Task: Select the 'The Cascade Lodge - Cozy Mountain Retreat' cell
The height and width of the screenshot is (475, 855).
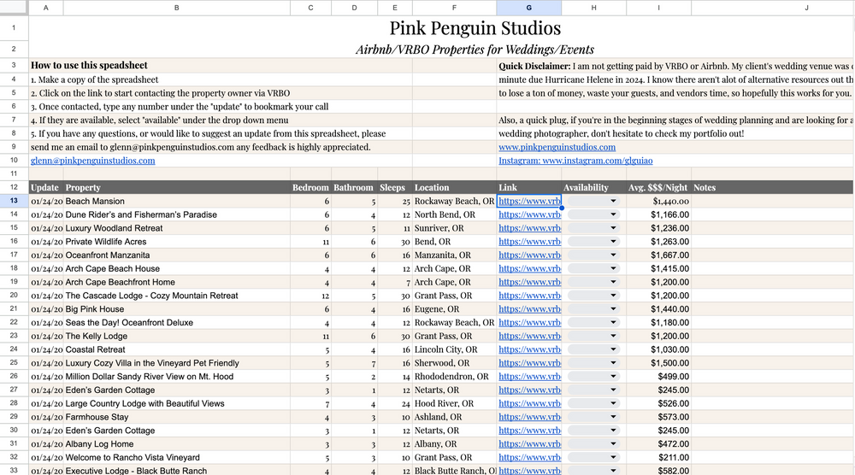Action: coord(177,296)
